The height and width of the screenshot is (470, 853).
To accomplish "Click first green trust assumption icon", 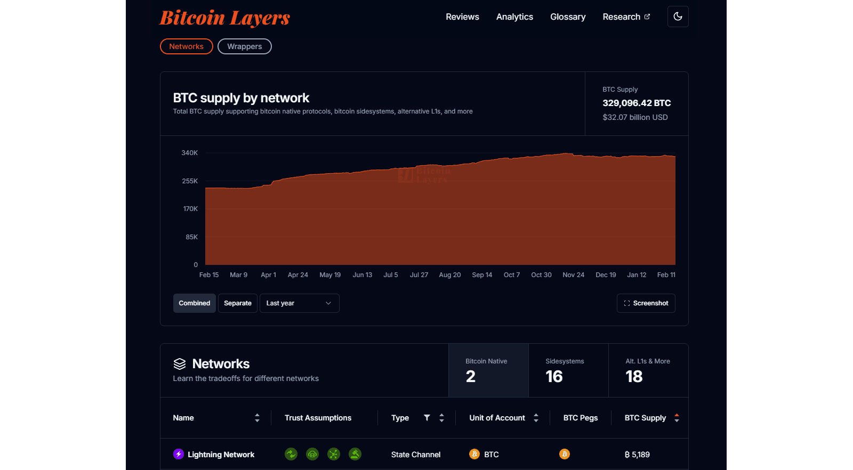I will 291,454.
